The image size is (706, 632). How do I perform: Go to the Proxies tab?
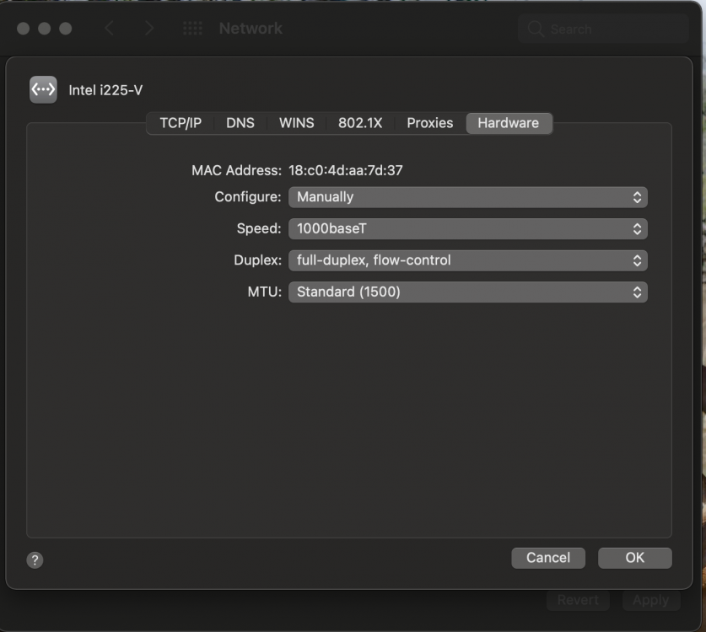430,123
